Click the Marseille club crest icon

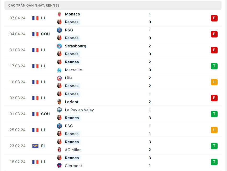click(x=59, y=70)
